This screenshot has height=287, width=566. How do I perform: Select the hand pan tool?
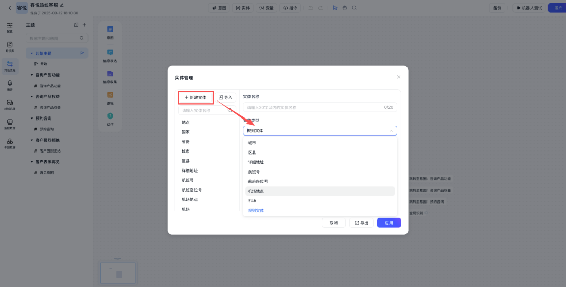point(345,8)
